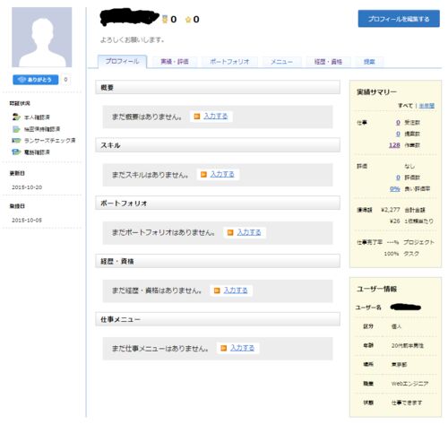Screen dimensions: 448x425
Task: Open the 実績・評価 tab
Action: click(175, 62)
